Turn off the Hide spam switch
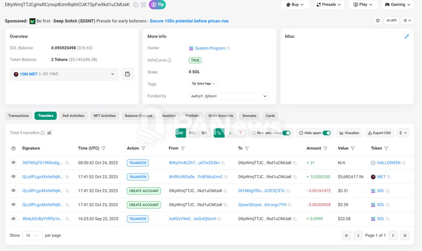The image size is (422, 251). 326,133
